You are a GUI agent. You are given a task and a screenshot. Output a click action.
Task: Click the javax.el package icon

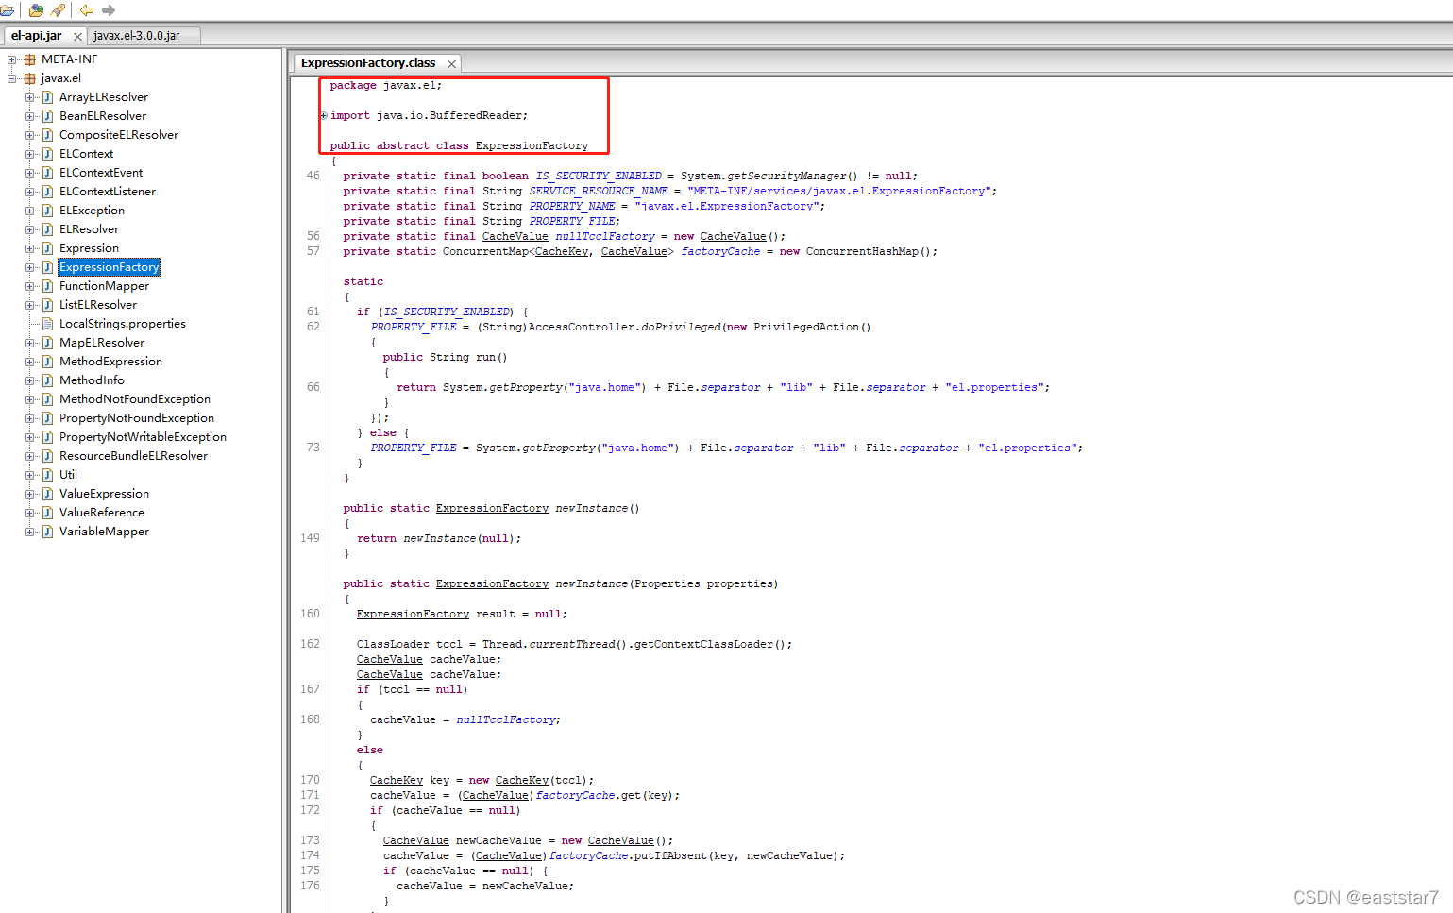(30, 78)
